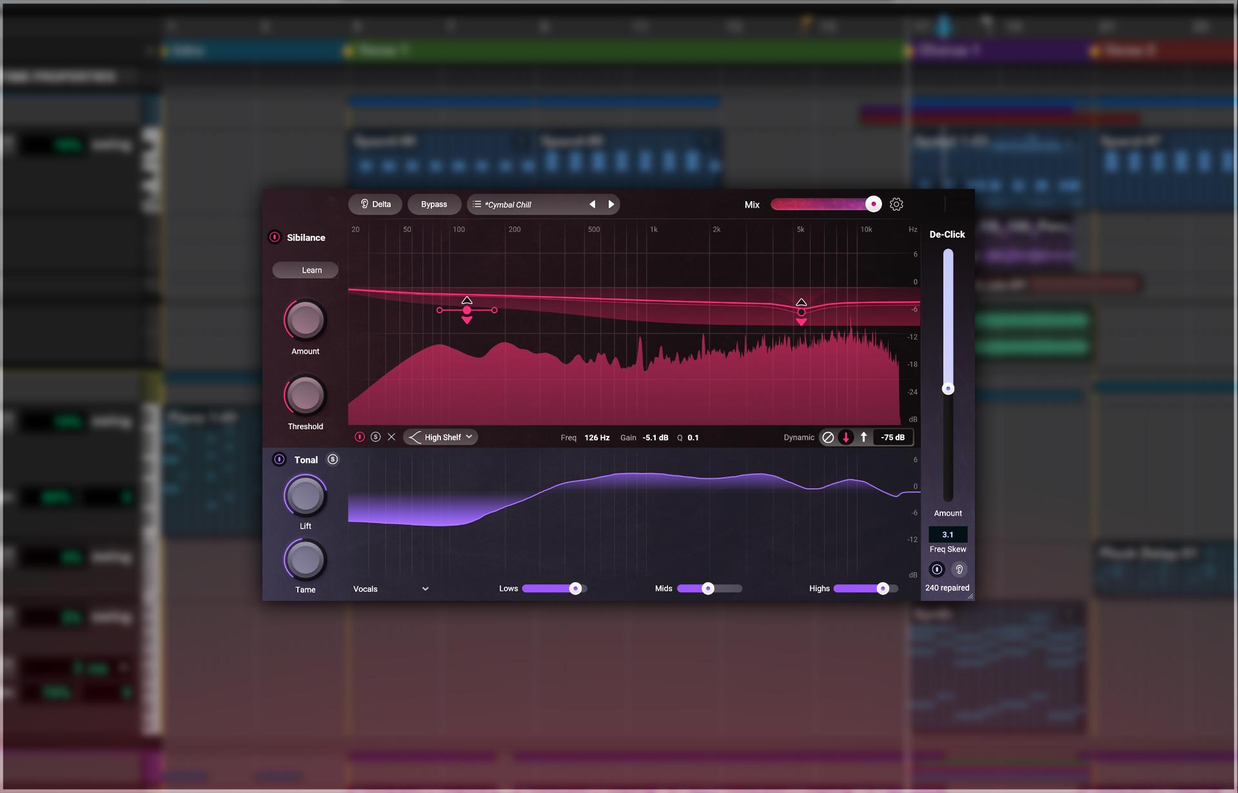The height and width of the screenshot is (793, 1238).
Task: Click the Sibilance Threshold knob
Action: coord(306,395)
